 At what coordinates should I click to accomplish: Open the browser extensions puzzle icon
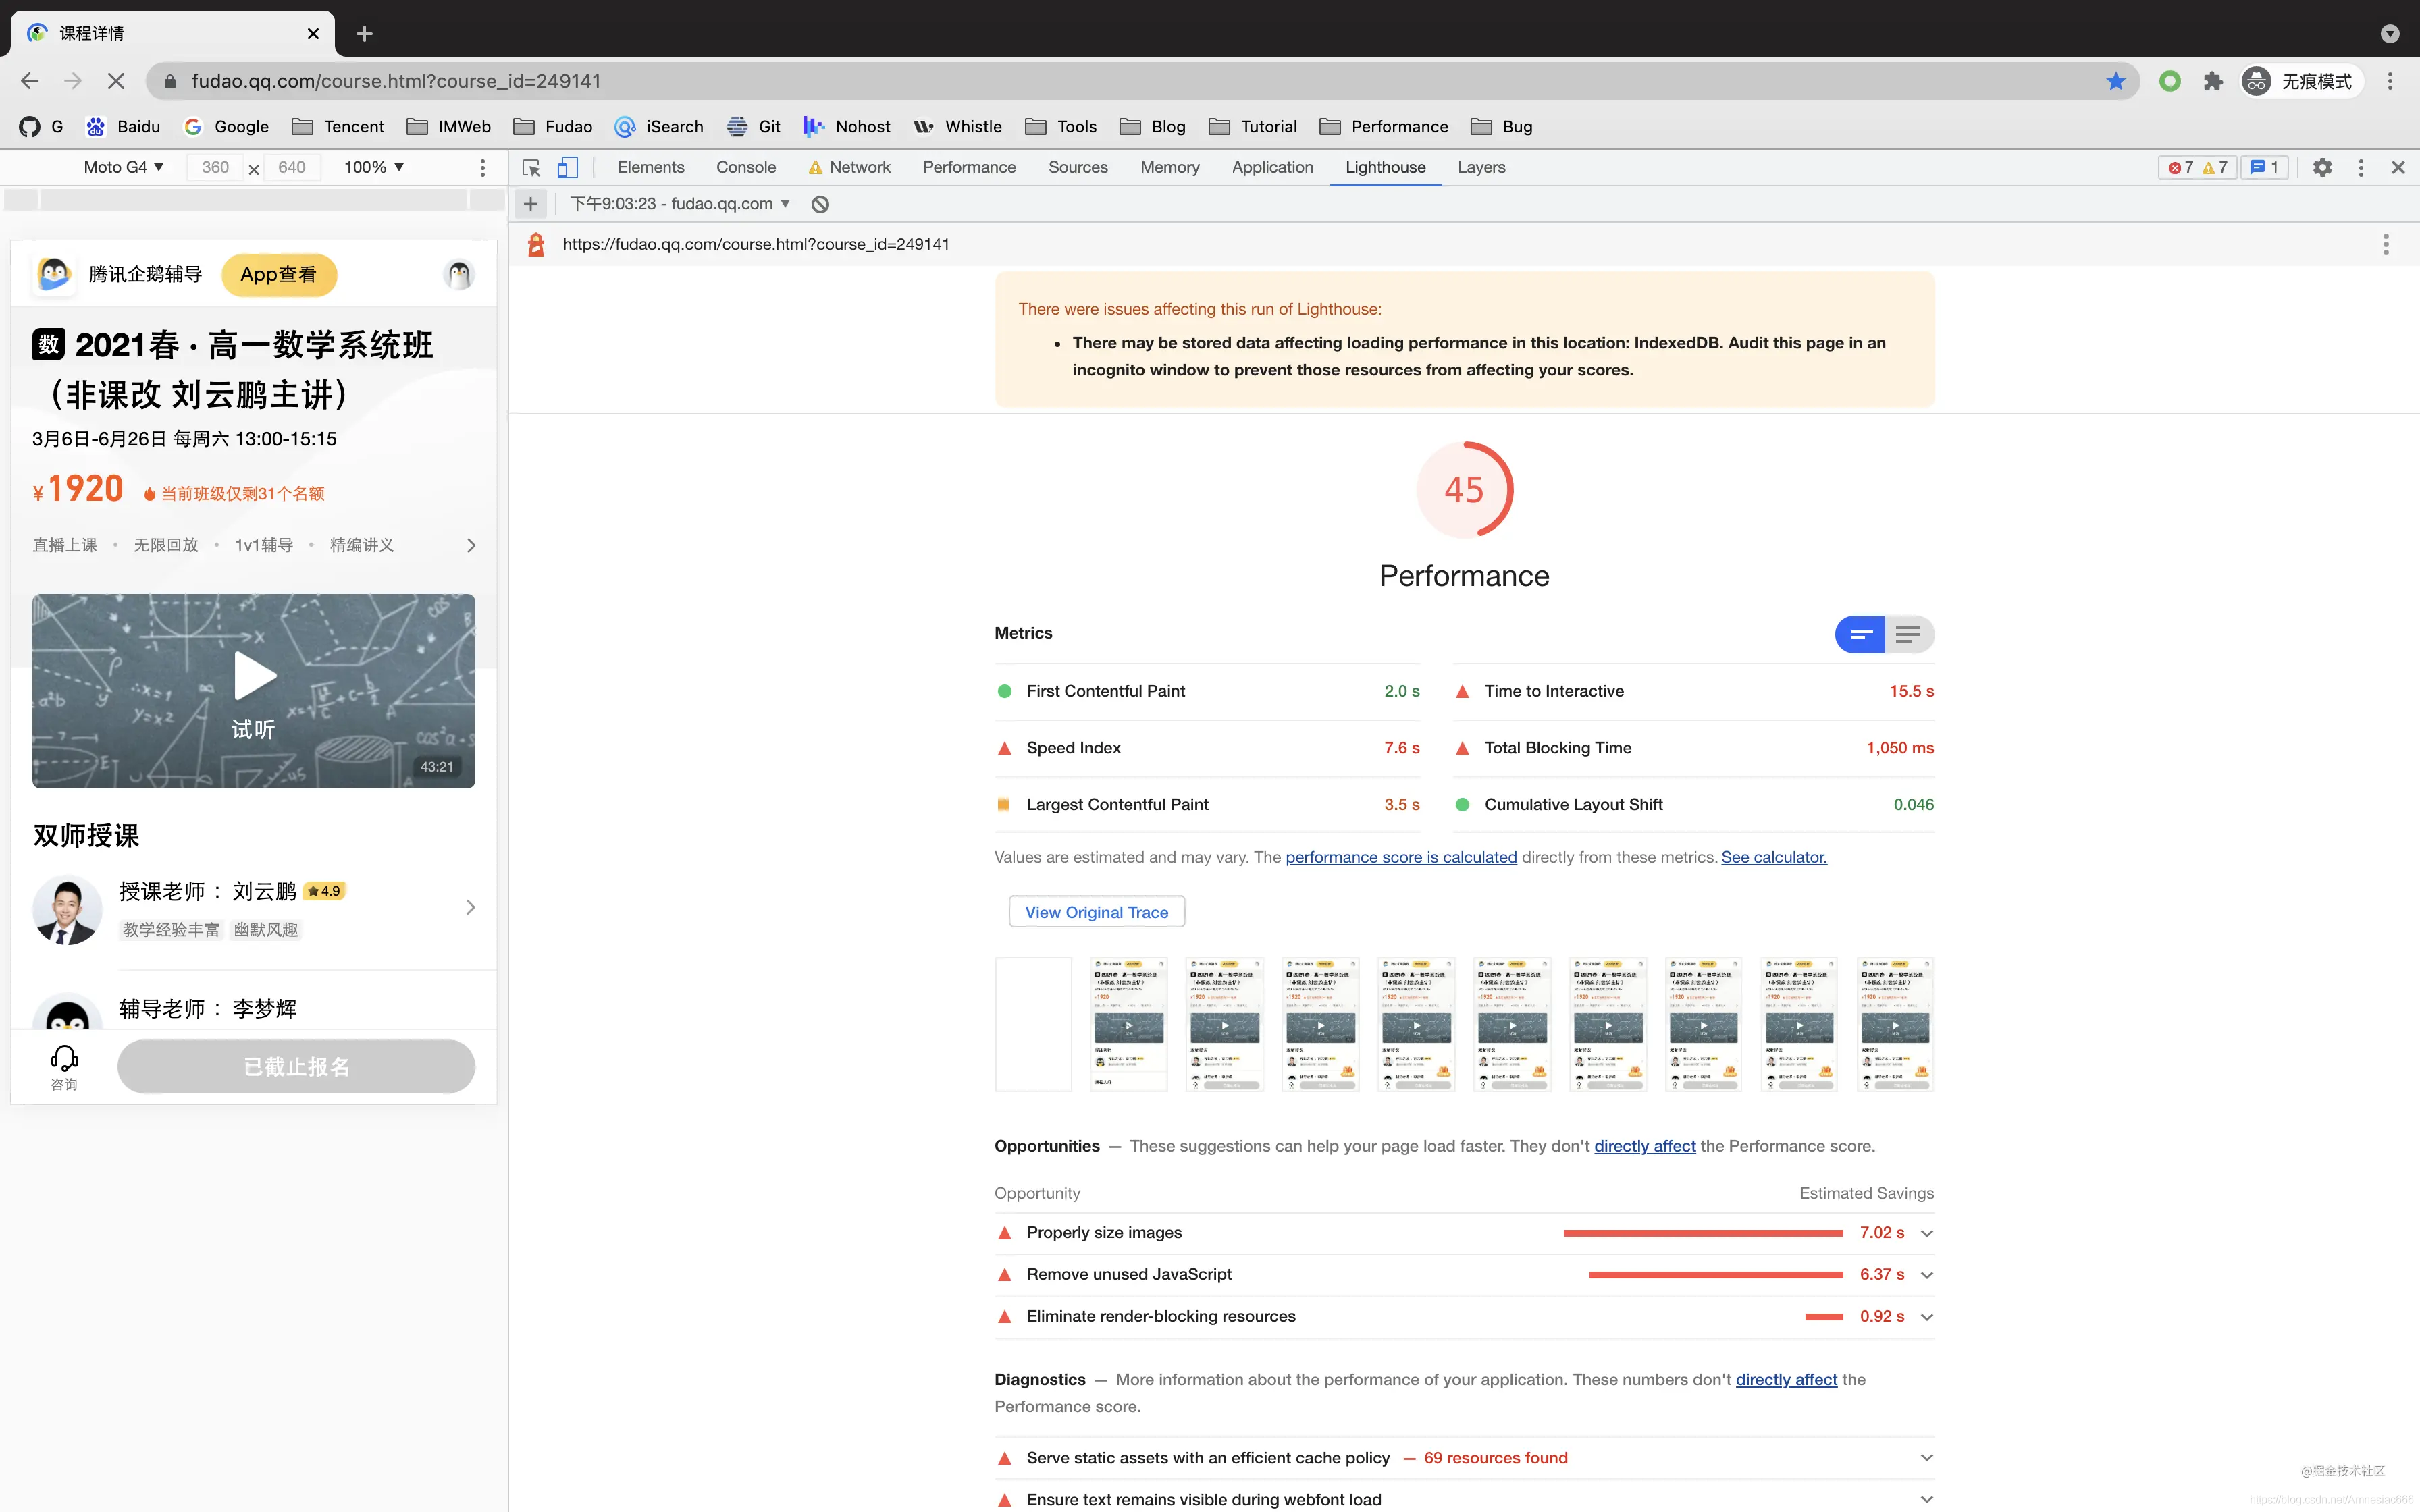click(x=2213, y=81)
